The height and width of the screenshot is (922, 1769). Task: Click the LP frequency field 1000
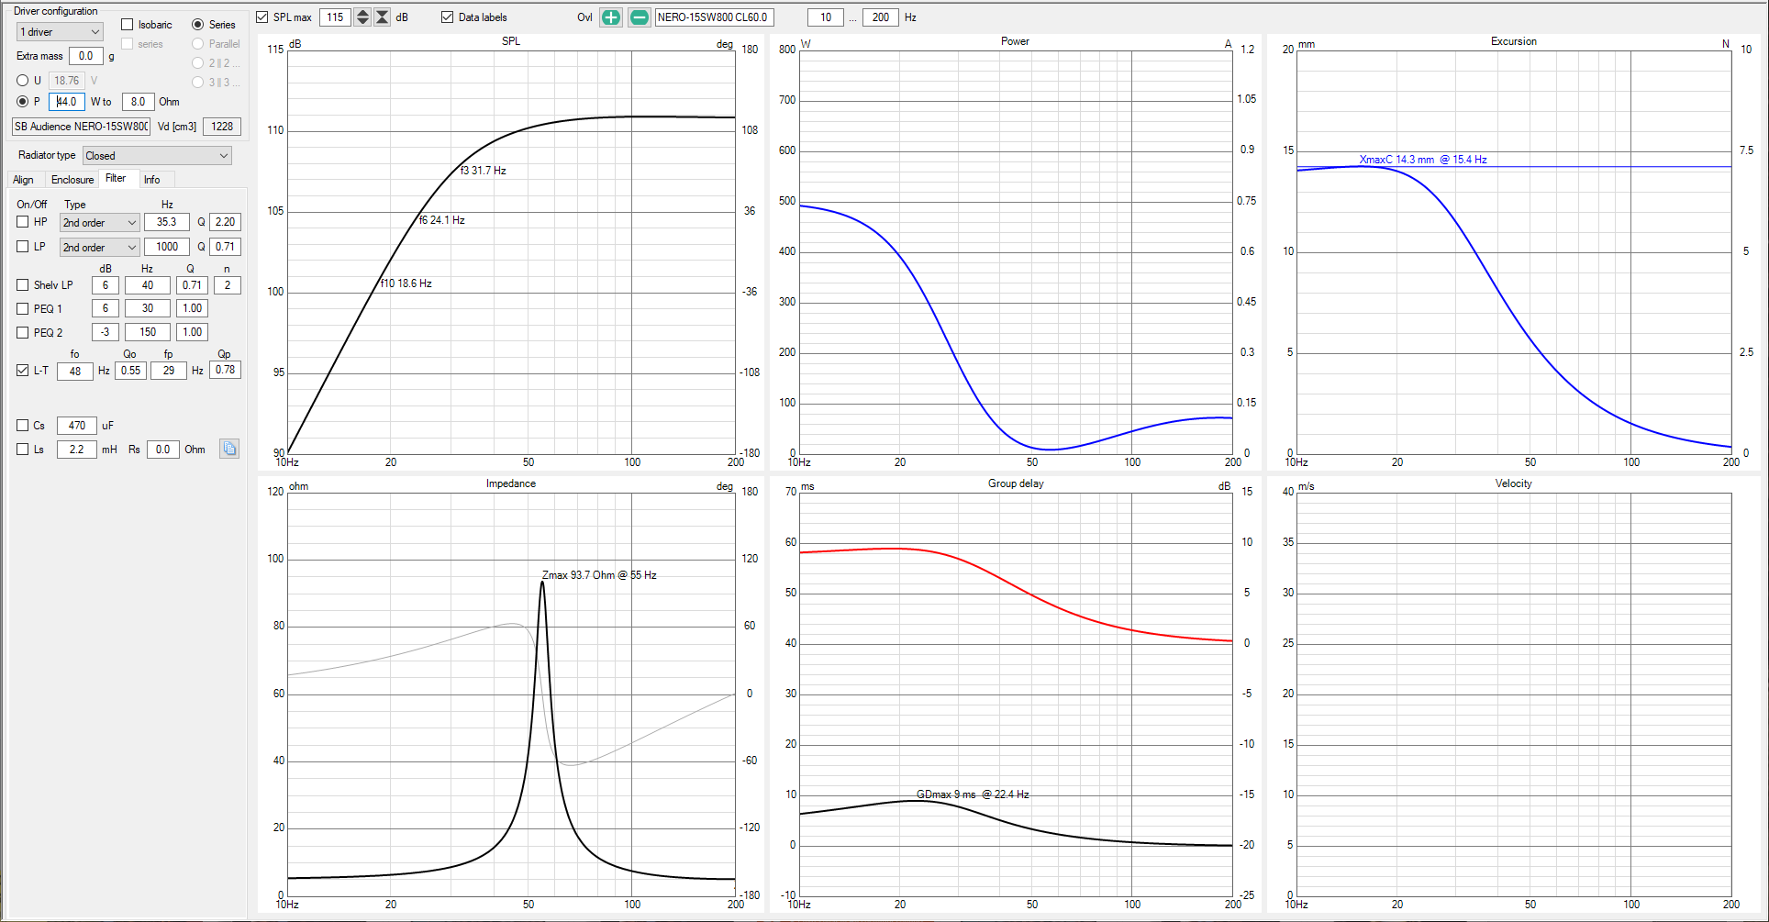167,247
